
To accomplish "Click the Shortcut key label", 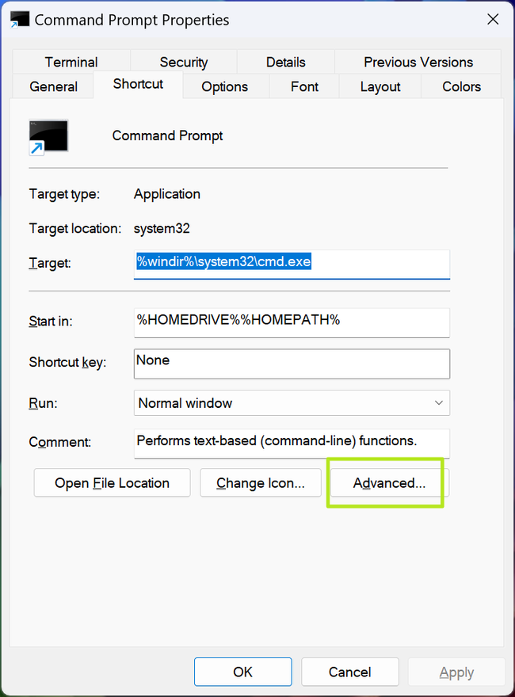I will pos(67,362).
